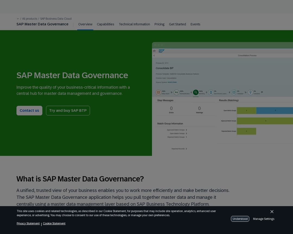Expand the breadcrumb chevron dropdown

coord(18,19)
